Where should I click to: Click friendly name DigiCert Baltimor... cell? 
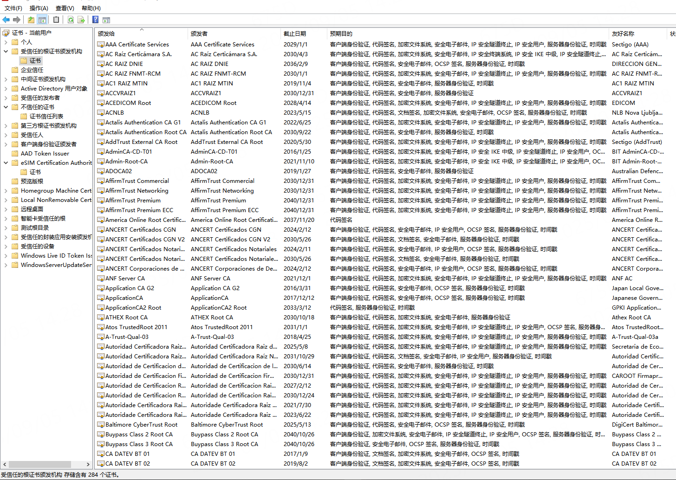pyautogui.click(x=637, y=425)
